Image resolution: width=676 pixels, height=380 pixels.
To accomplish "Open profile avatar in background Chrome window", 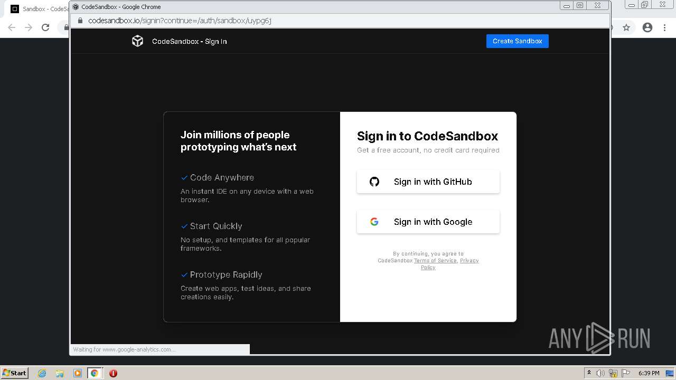I will pos(647,27).
